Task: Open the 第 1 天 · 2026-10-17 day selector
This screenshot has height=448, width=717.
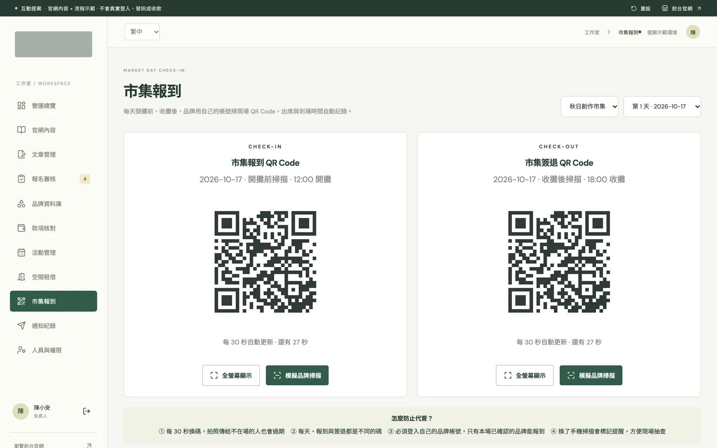Action: [x=662, y=107]
